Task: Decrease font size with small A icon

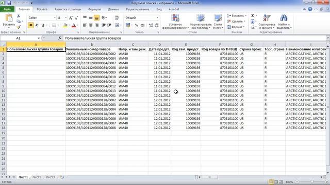Action: tap(76, 18)
